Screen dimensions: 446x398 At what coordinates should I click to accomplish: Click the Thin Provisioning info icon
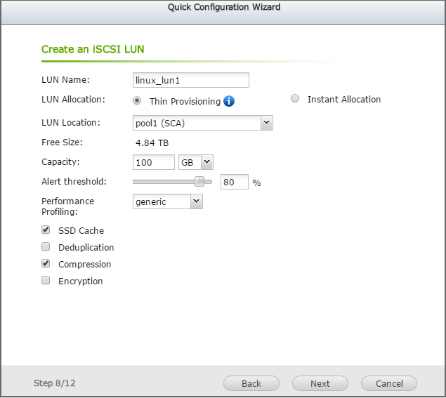pyautogui.click(x=229, y=101)
